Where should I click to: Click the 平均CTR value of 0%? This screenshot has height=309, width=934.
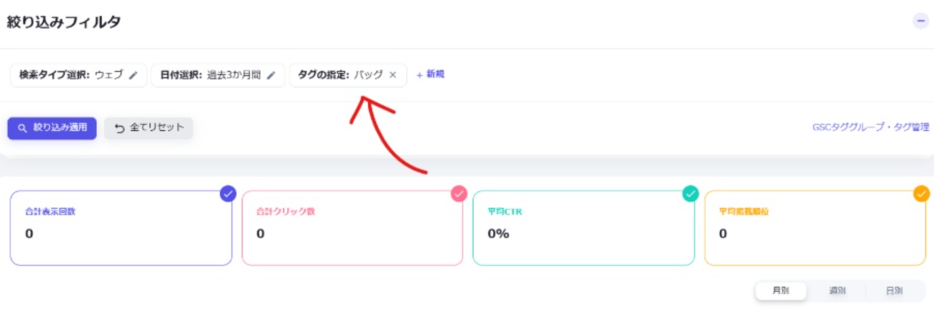[x=498, y=234]
